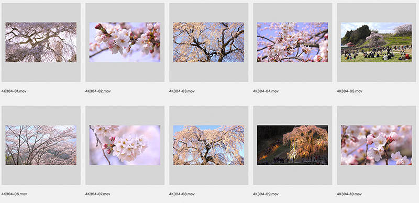
Task: Click the file name 4K304-03.mov
Action: [x=182, y=91]
